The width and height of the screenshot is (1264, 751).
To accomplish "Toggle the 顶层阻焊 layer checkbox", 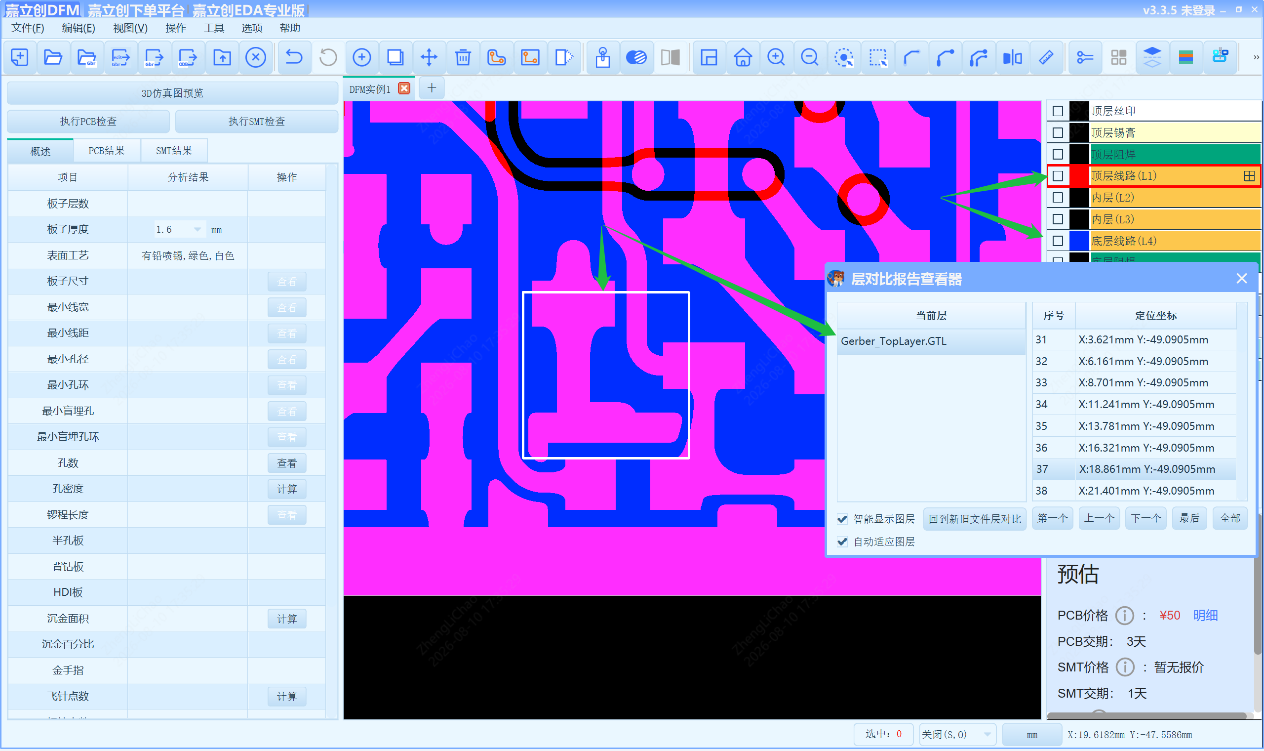I will point(1058,154).
